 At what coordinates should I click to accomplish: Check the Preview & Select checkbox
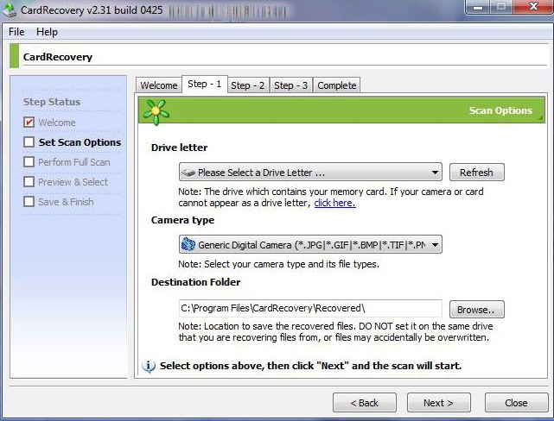point(29,182)
